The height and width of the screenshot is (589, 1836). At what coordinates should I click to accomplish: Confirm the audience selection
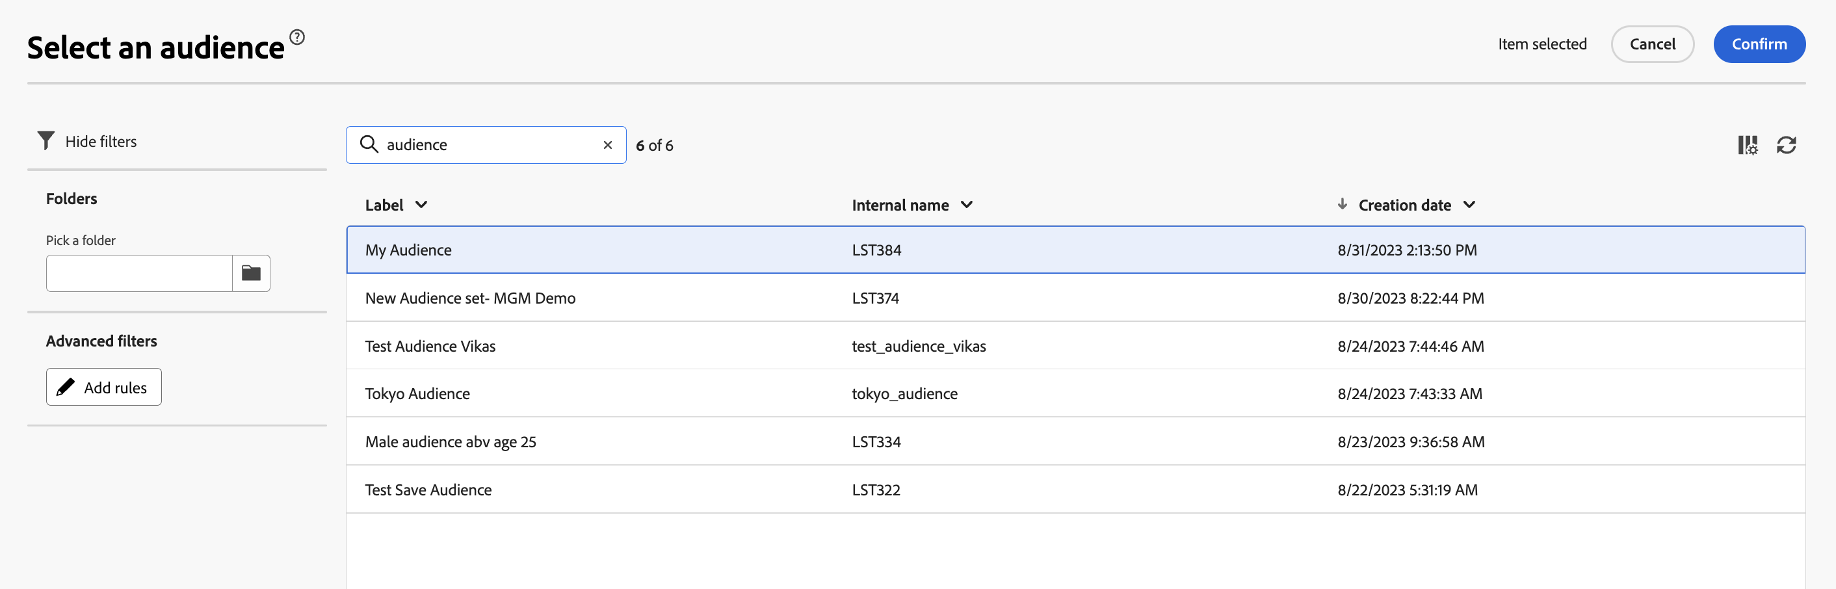1759,44
